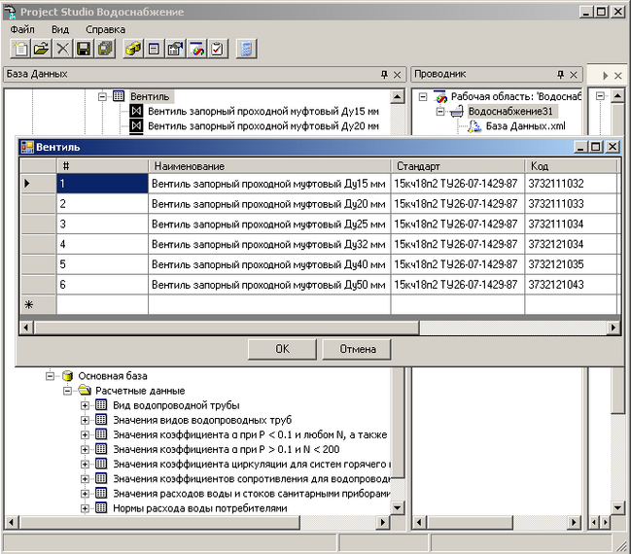Click the Стандарт column header

(458, 166)
